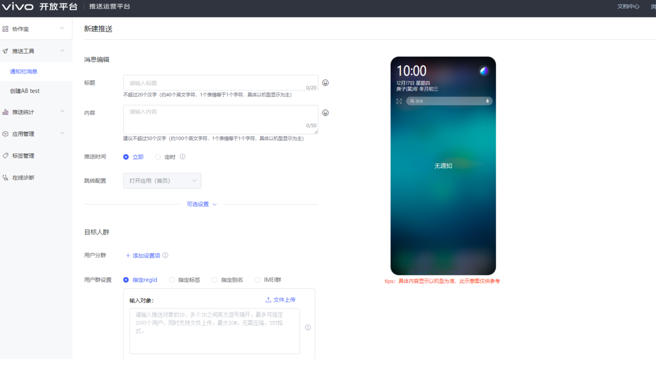Viewport: 656px width, 372px height.
Task: Click the scan icon in the phone preview
Action: (x=399, y=101)
